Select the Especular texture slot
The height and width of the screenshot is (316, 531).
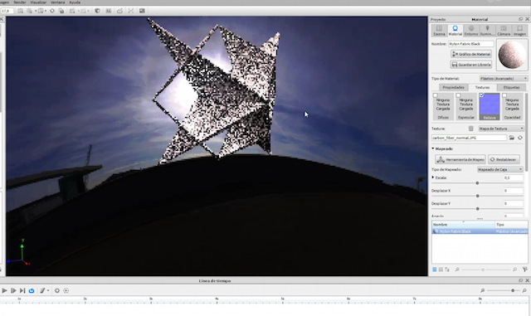[x=466, y=107]
